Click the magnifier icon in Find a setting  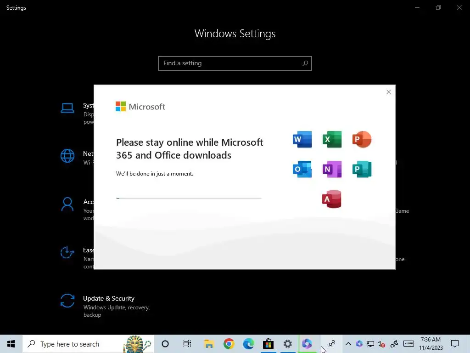(305, 63)
